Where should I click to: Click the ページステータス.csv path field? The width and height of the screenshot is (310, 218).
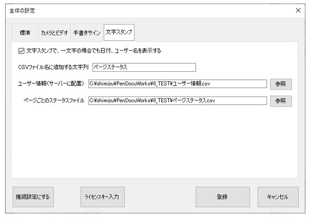pos(178,100)
